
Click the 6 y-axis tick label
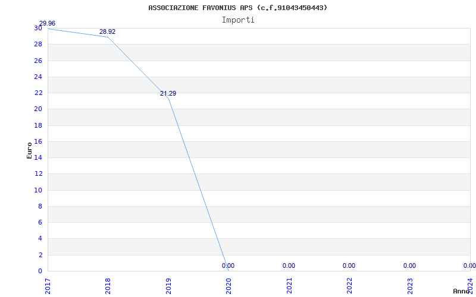[40, 222]
